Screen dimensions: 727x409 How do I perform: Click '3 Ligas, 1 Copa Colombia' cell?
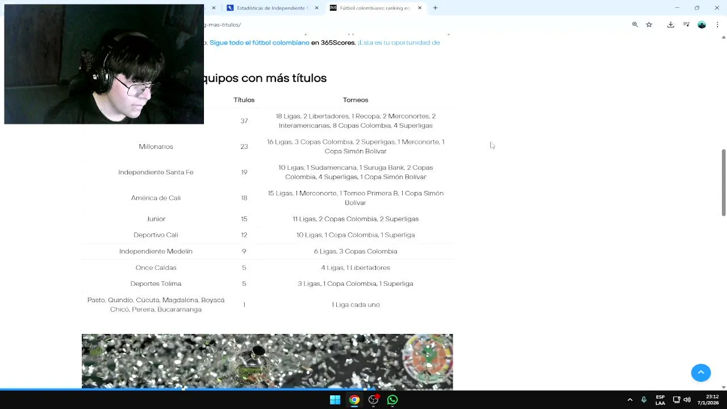tap(356, 283)
